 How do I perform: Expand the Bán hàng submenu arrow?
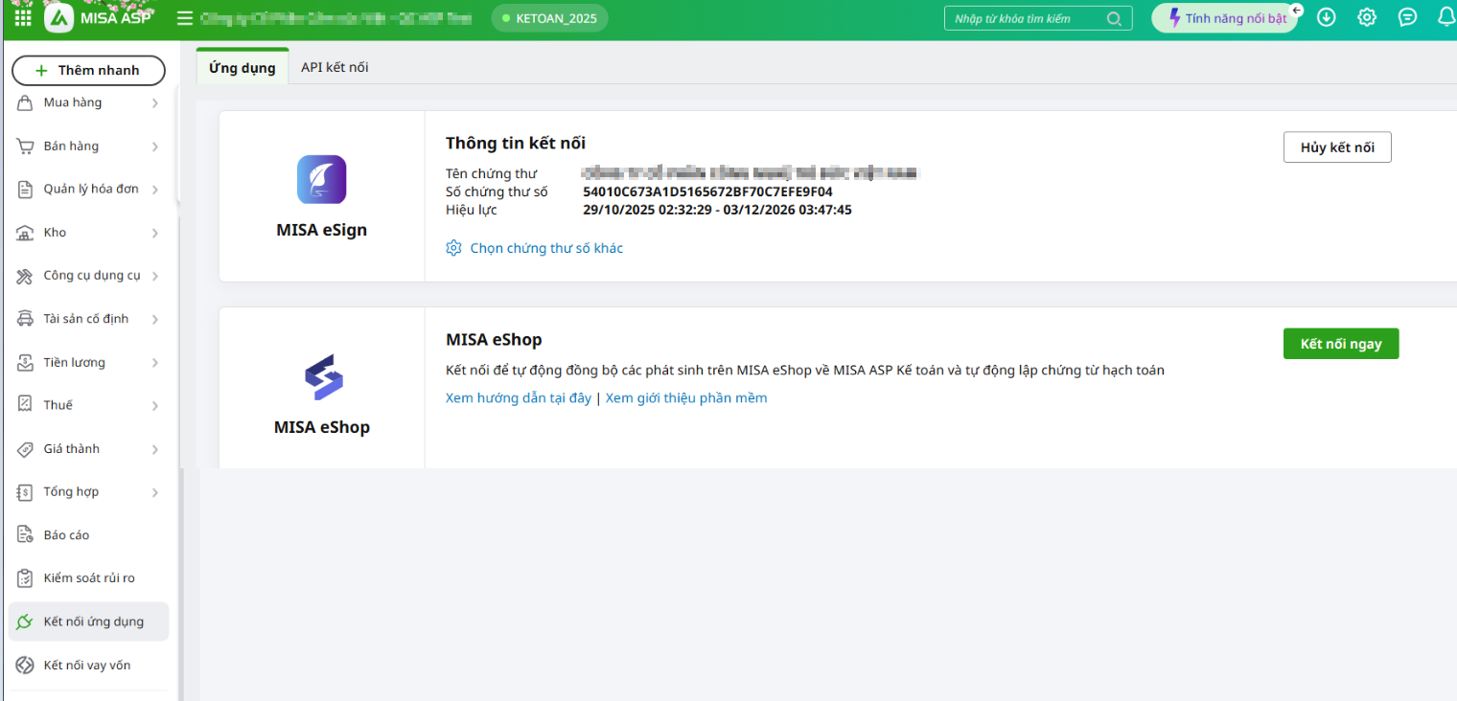[154, 147]
